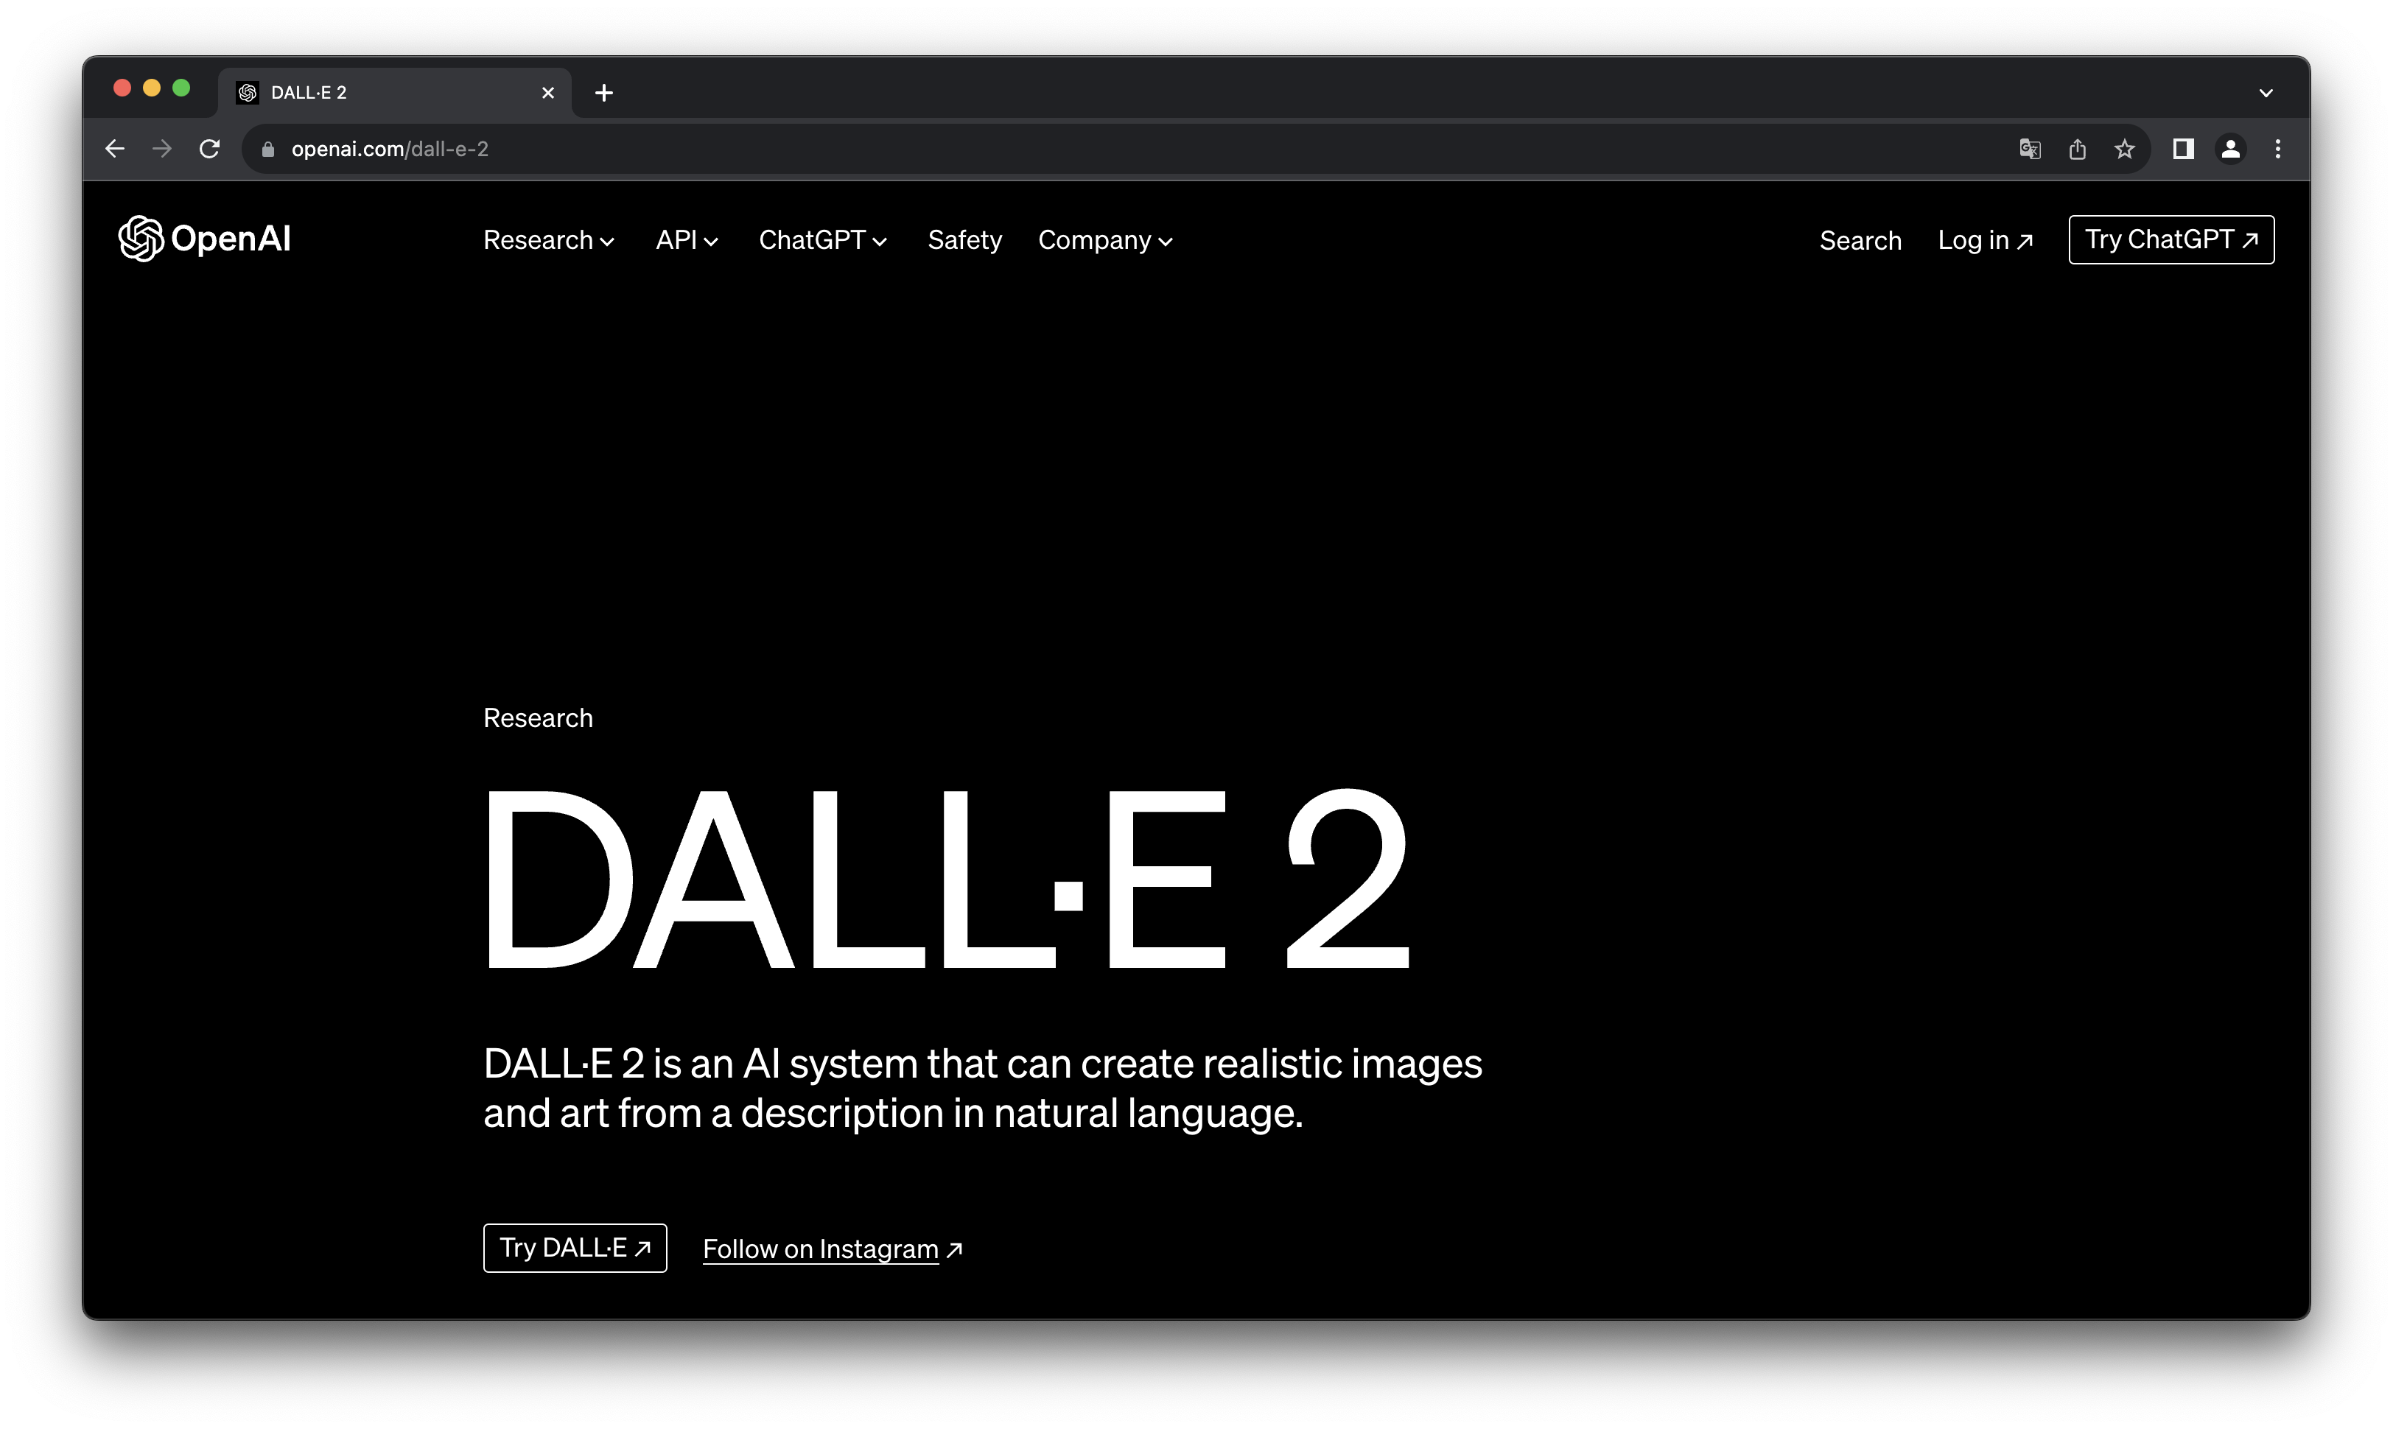The width and height of the screenshot is (2393, 1429).
Task: Open Google Translate icon in address bar
Action: pos(2030,148)
